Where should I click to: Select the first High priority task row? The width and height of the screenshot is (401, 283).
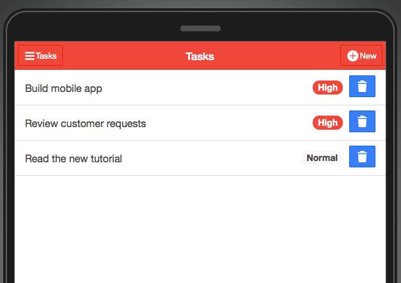[x=200, y=88]
